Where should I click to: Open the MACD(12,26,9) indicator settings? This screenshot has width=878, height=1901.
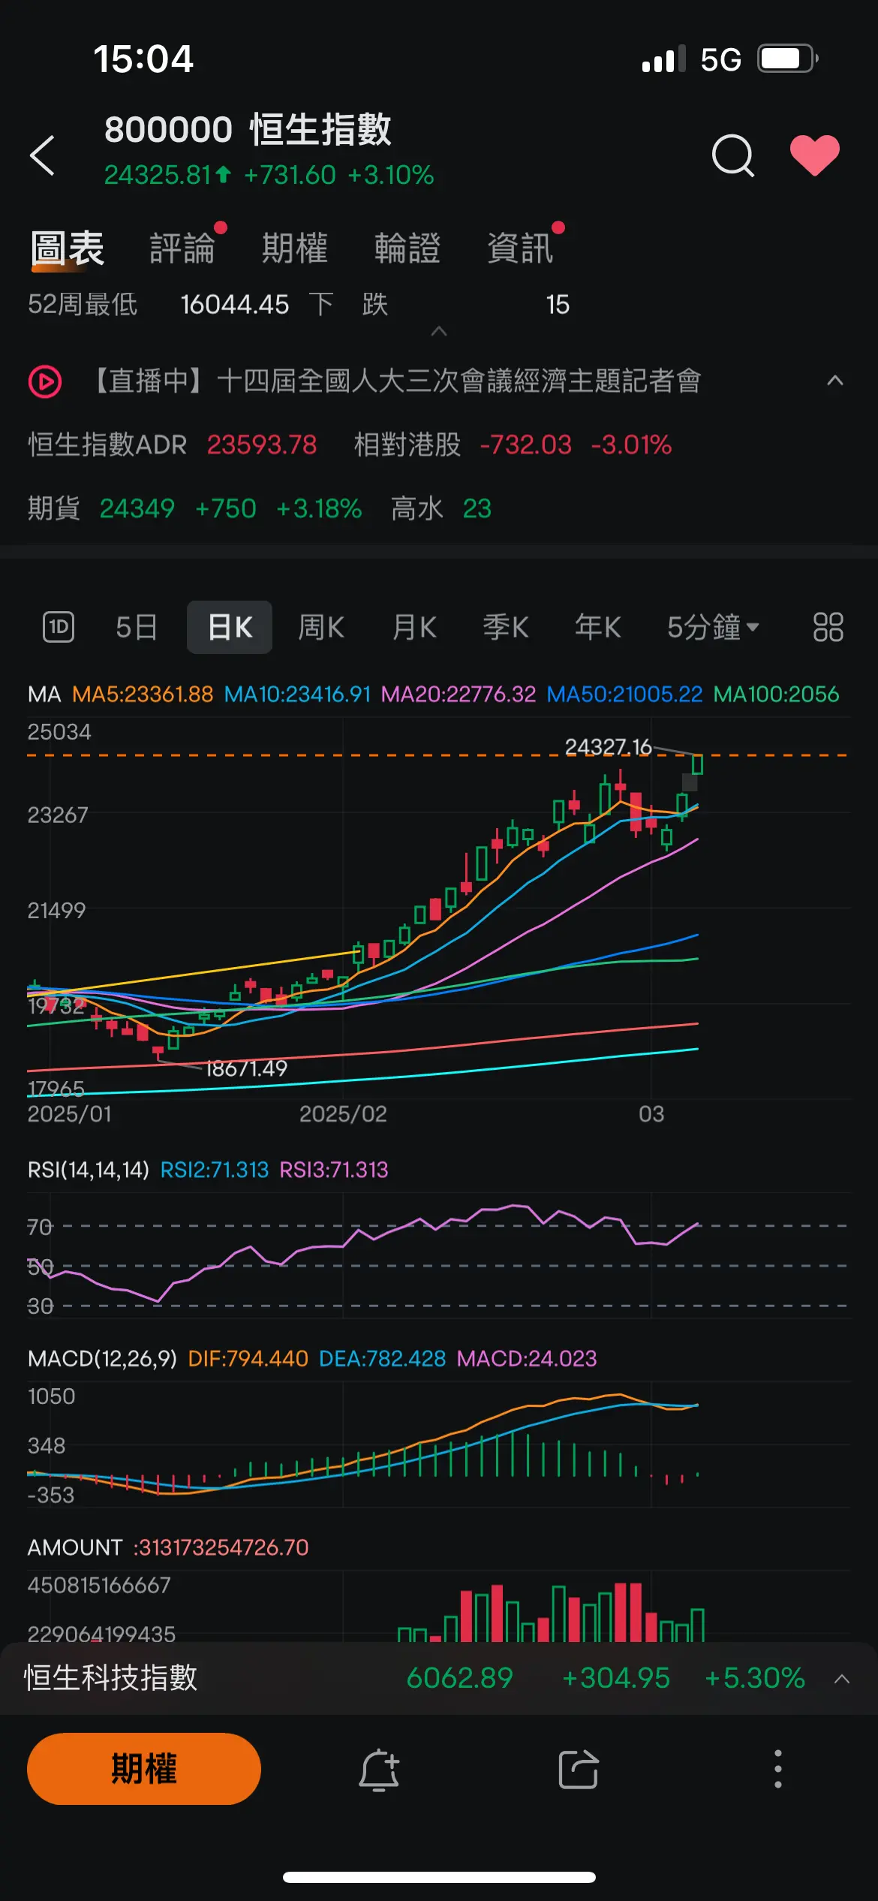[x=102, y=1358]
